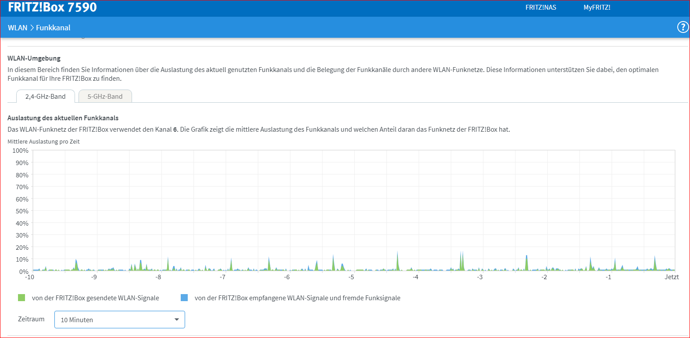Click the '20%' y-axis label
690x338 pixels.
point(22,248)
